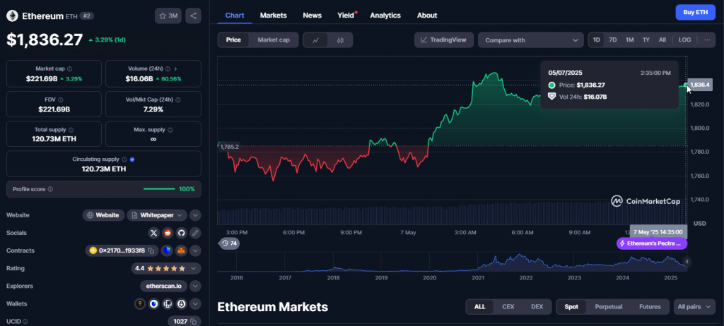The height and width of the screenshot is (326, 724).
Task: Click the Ethereum logo icon
Action: pyautogui.click(x=12, y=16)
